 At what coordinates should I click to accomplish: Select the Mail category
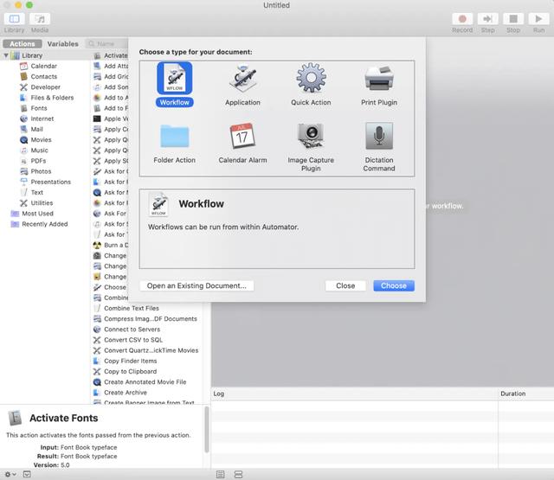(36, 130)
